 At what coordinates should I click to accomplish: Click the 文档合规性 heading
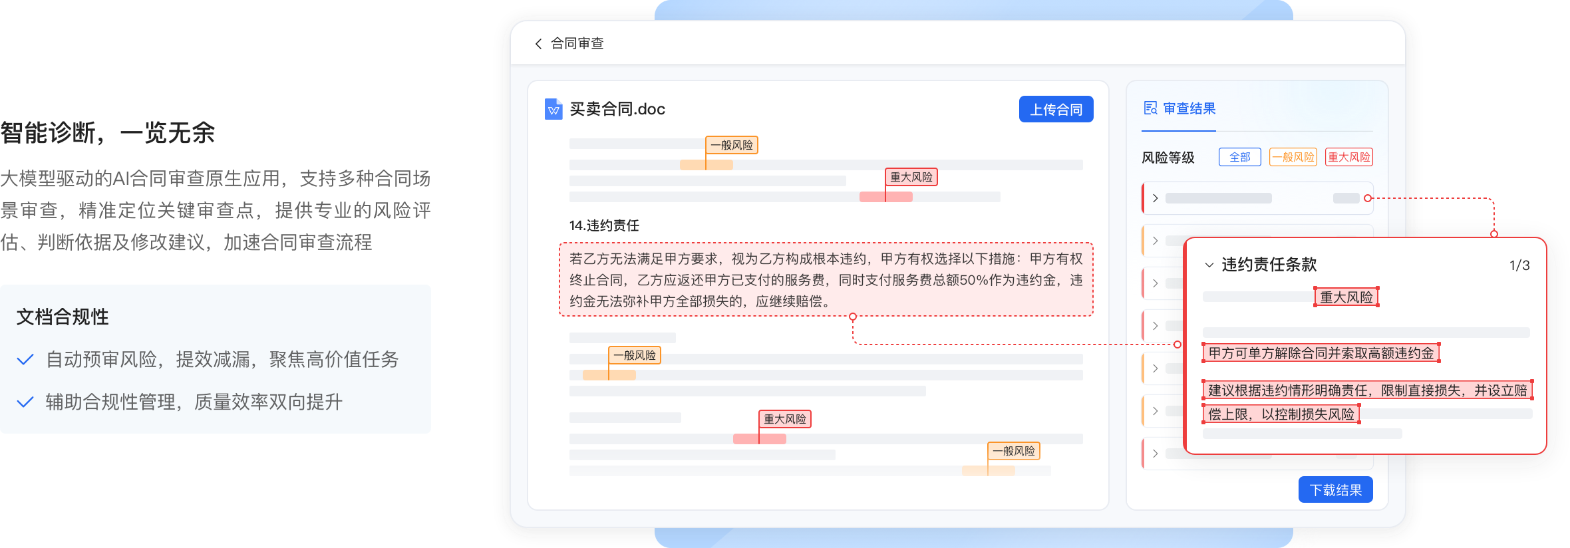63,317
